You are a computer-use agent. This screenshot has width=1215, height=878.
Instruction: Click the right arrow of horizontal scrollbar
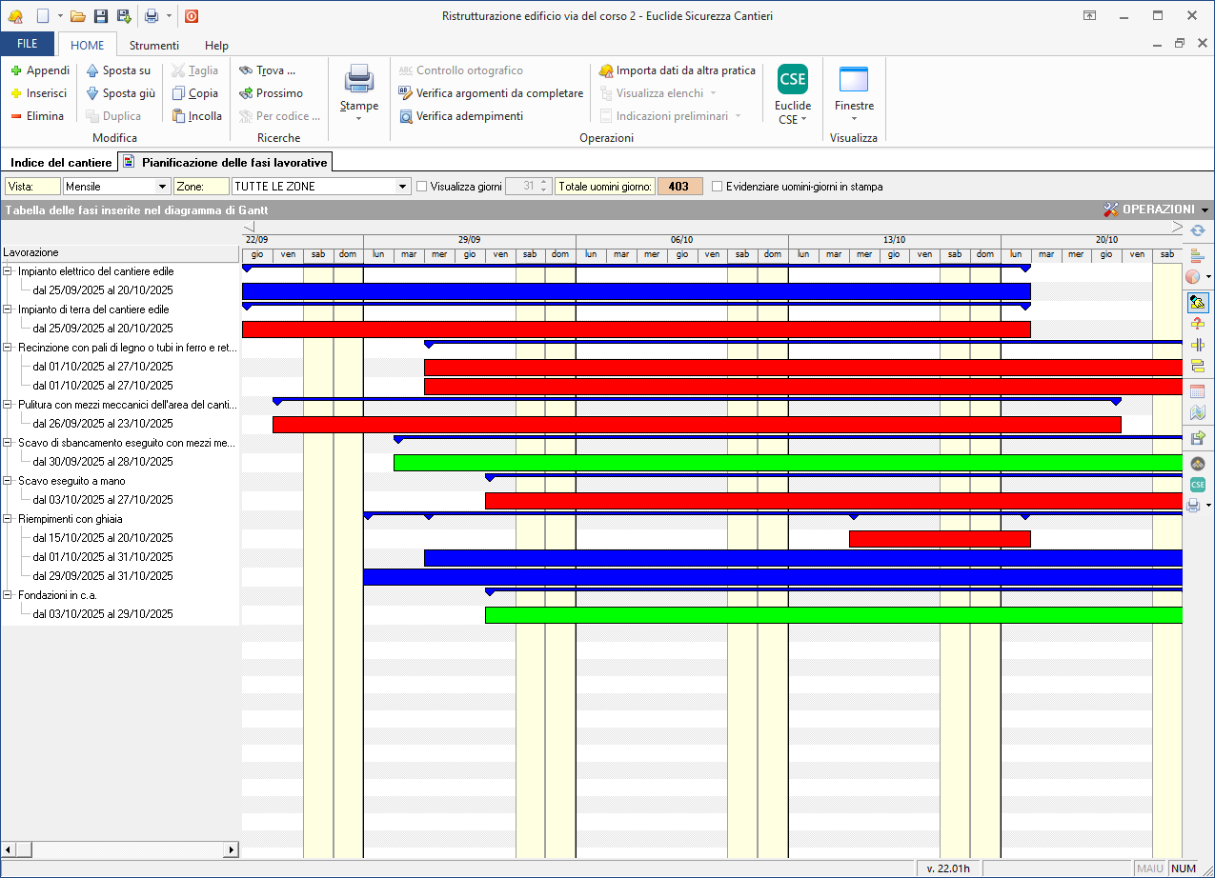pyautogui.click(x=231, y=849)
